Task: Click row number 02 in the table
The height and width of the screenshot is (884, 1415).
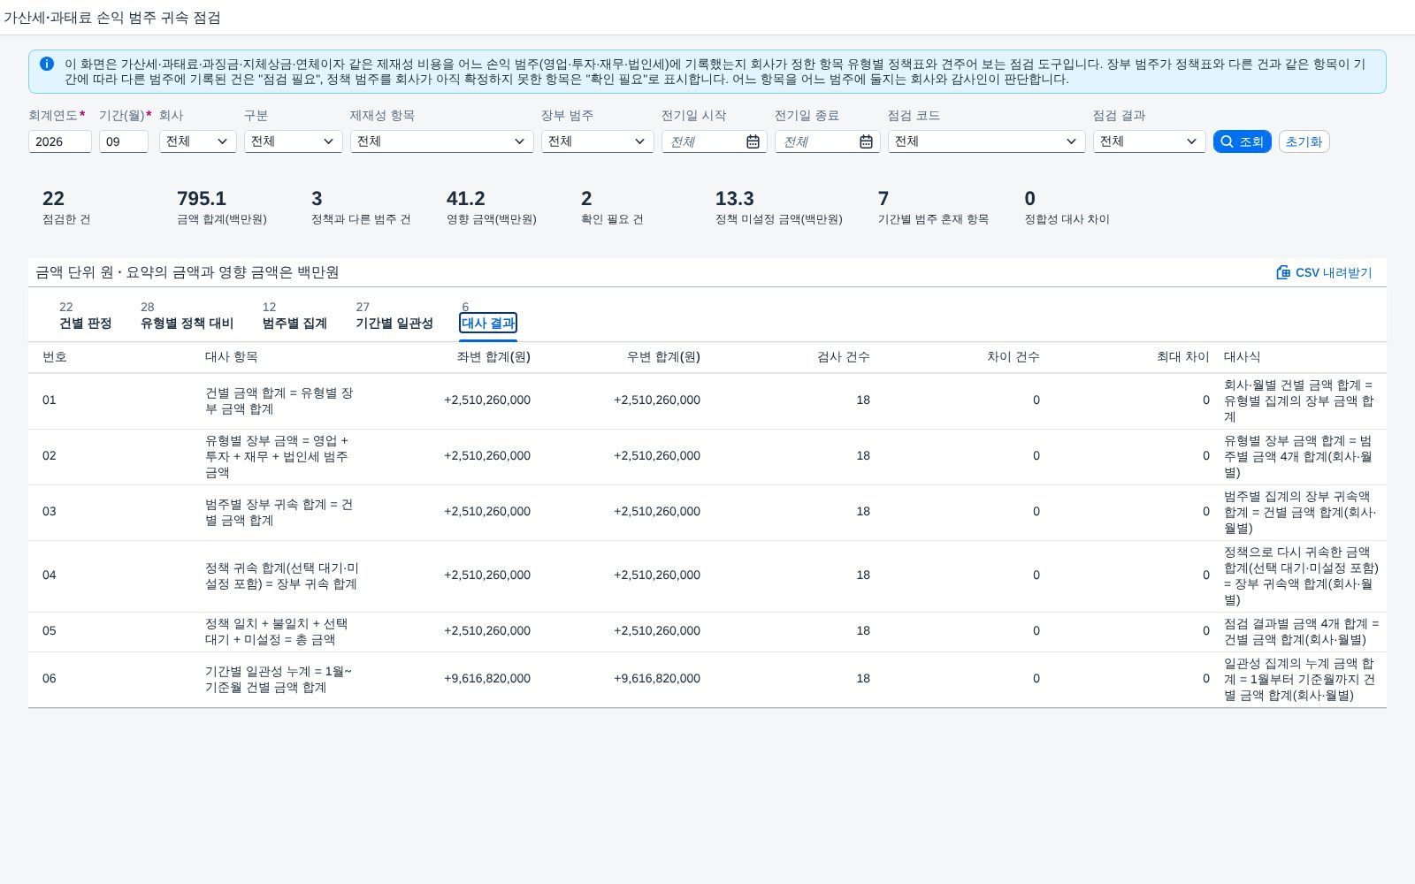Action: (50, 456)
